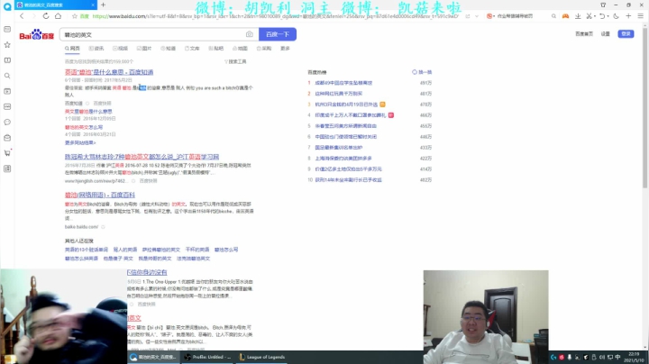The height and width of the screenshot is (364, 649).
Task: Open sidebar mail icon
Action: tap(7, 138)
